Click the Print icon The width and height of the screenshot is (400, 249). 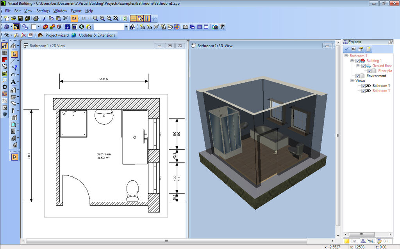(36, 18)
